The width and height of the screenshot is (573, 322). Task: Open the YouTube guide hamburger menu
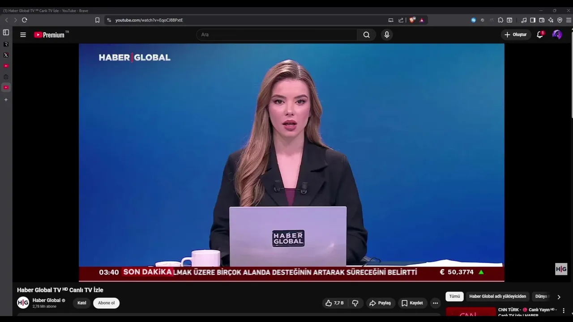[23, 34]
